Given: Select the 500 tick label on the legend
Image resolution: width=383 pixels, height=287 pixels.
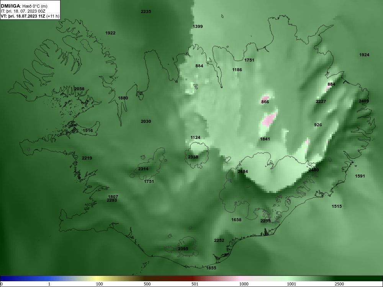Looking at the screenshot, I should tap(147, 284).
